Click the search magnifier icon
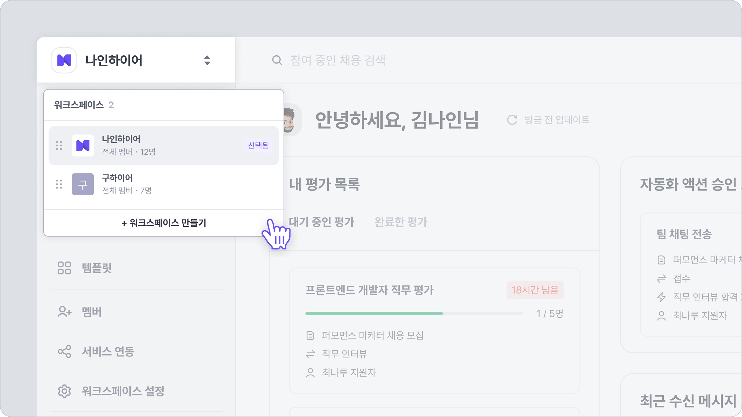 (277, 60)
